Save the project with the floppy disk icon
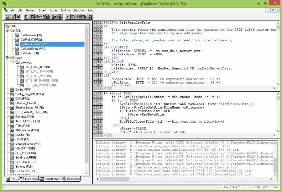Viewport: 282px width, 192px height. coord(18,17)
